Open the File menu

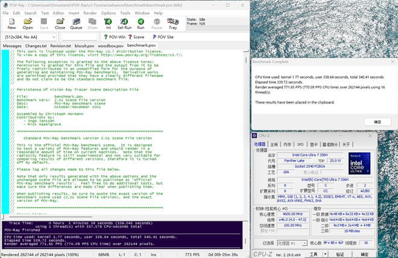(5, 13)
